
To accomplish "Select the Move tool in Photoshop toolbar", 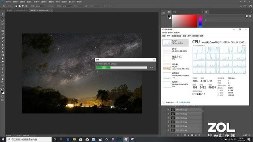I will [x=3, y=14].
